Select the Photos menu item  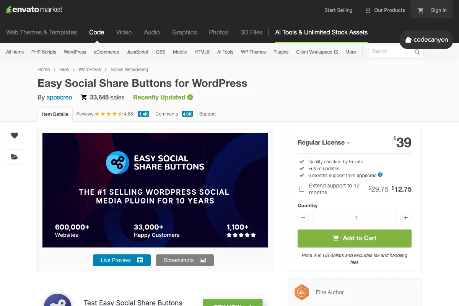tap(219, 33)
